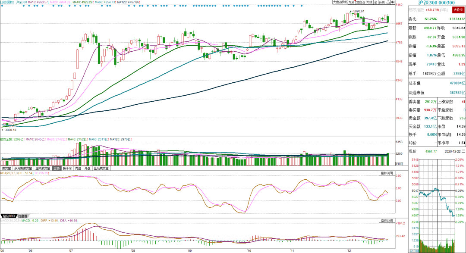Click the 市净率 1.51 value
The width and height of the screenshot is (466, 253).
pyautogui.click(x=462, y=143)
